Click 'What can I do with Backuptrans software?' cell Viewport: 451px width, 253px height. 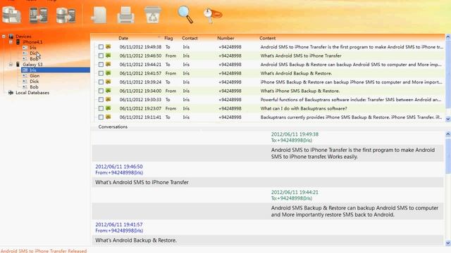coord(304,108)
